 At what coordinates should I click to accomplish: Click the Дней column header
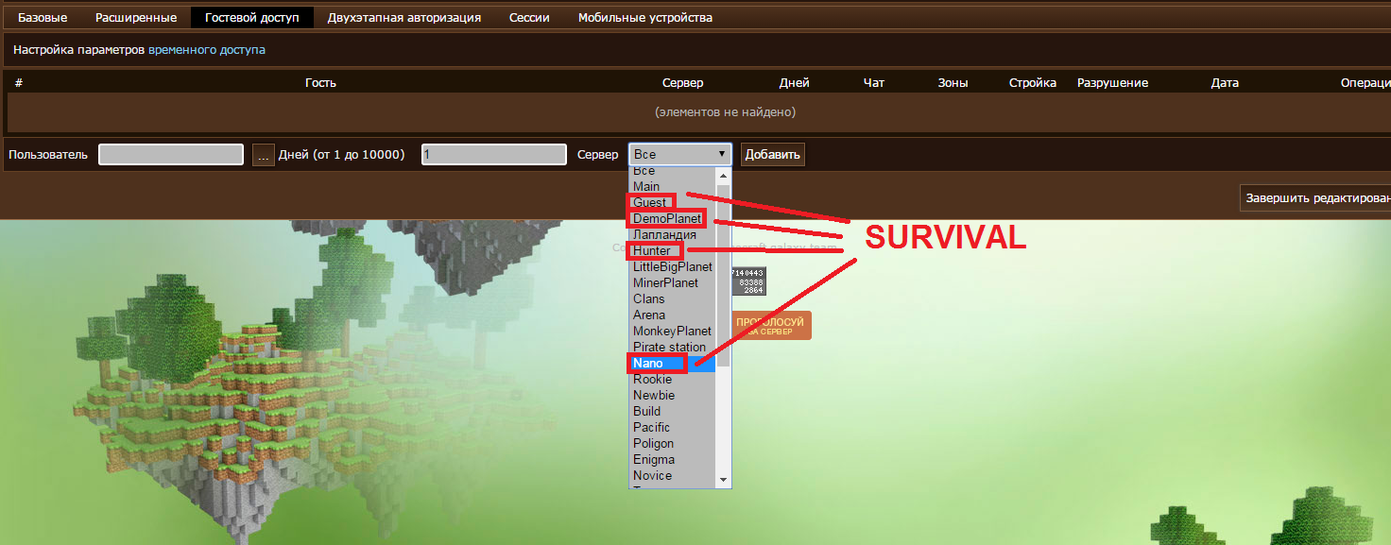pos(794,82)
